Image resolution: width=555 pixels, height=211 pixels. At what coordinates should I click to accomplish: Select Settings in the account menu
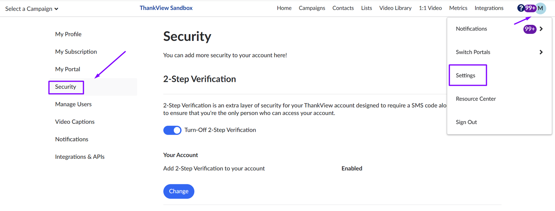coord(466,75)
